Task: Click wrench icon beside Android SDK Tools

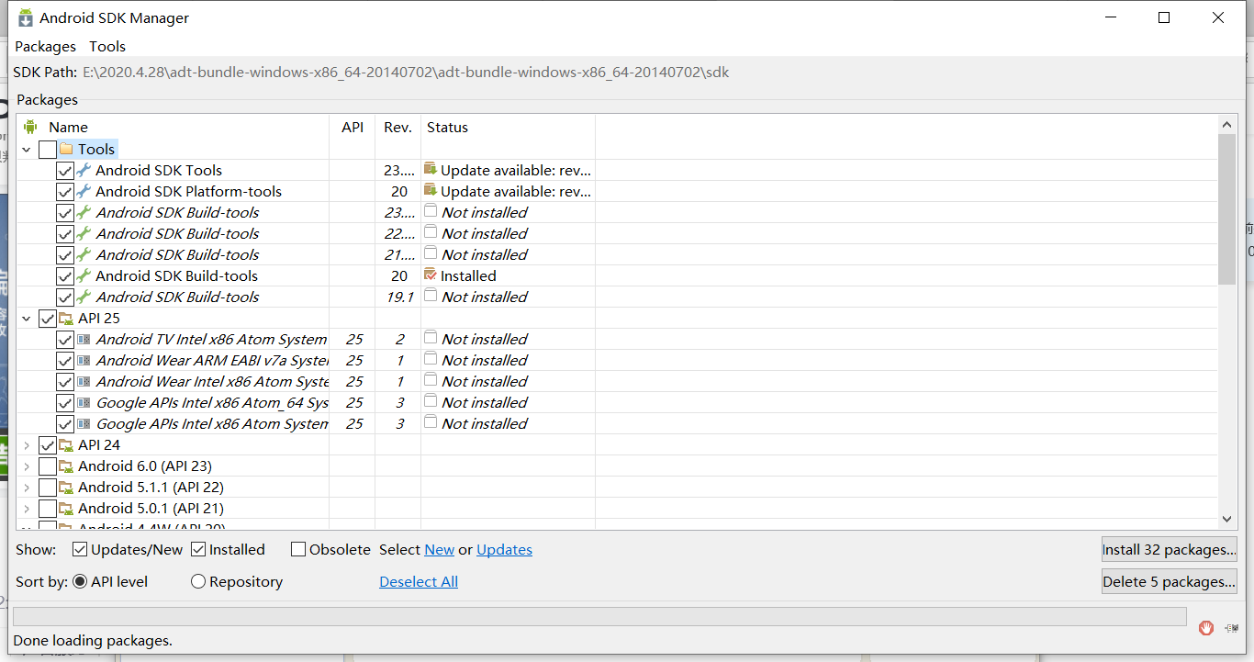Action: tap(84, 170)
